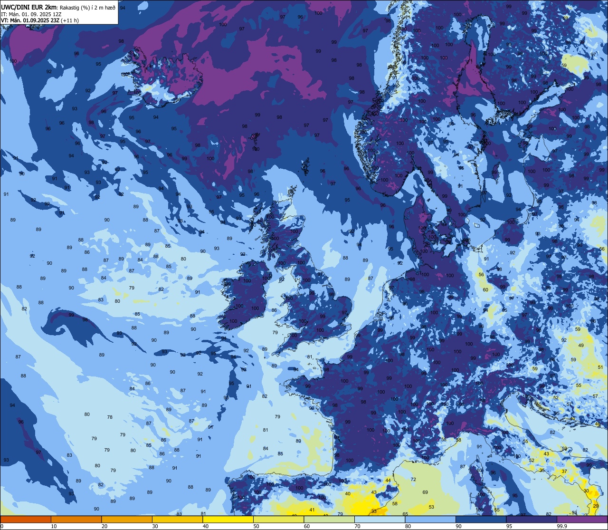Select the medium blue 90–95 legend swatch
The width and height of the screenshot is (608, 530).
coord(481,520)
